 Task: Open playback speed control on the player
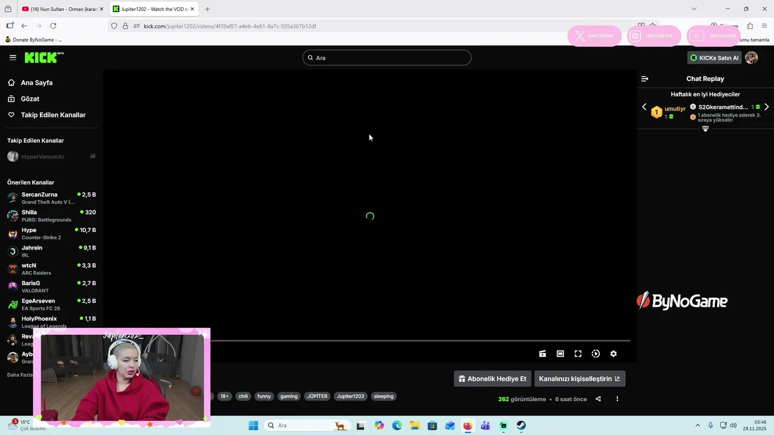click(596, 354)
